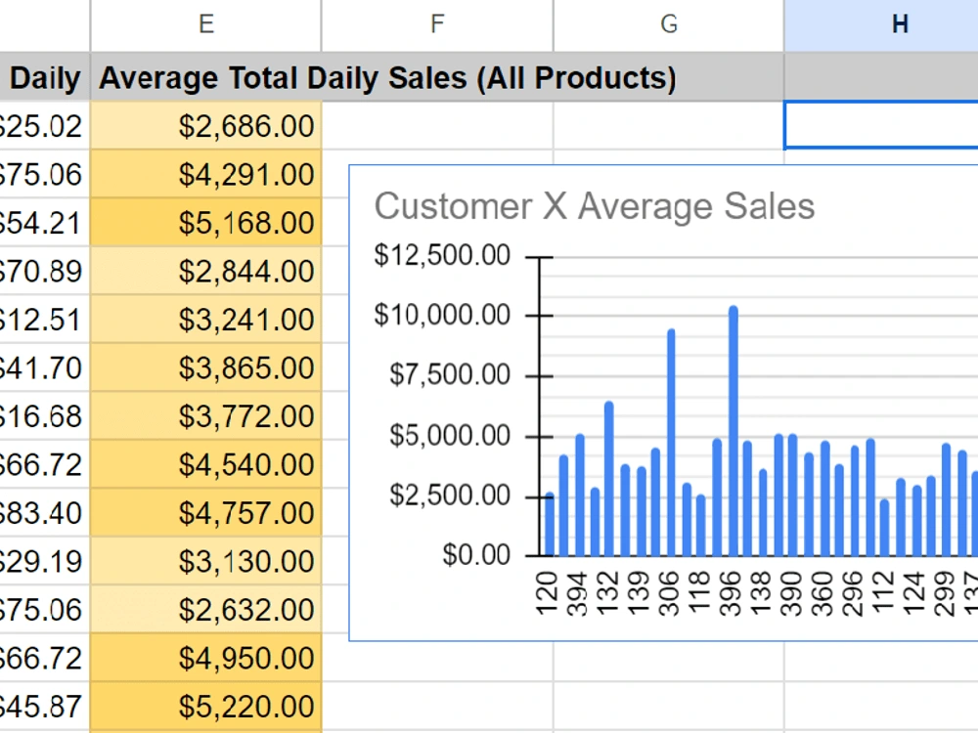978x733 pixels.
Task: Select cell containing $4,291.00
Action: (205, 174)
